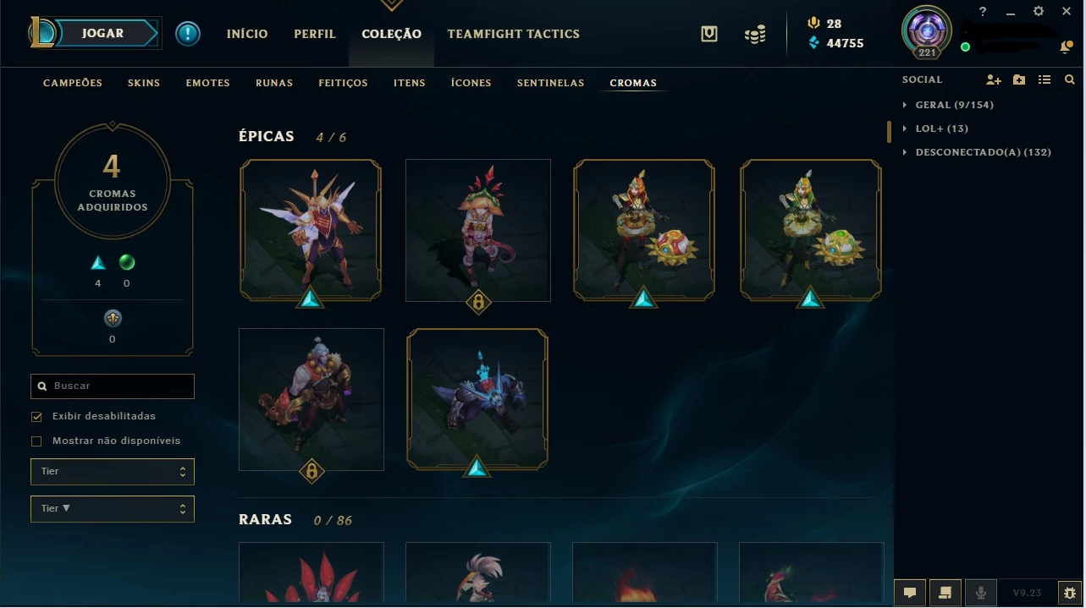Click the Buscar search field
The image size is (1086, 608).
[x=113, y=386]
